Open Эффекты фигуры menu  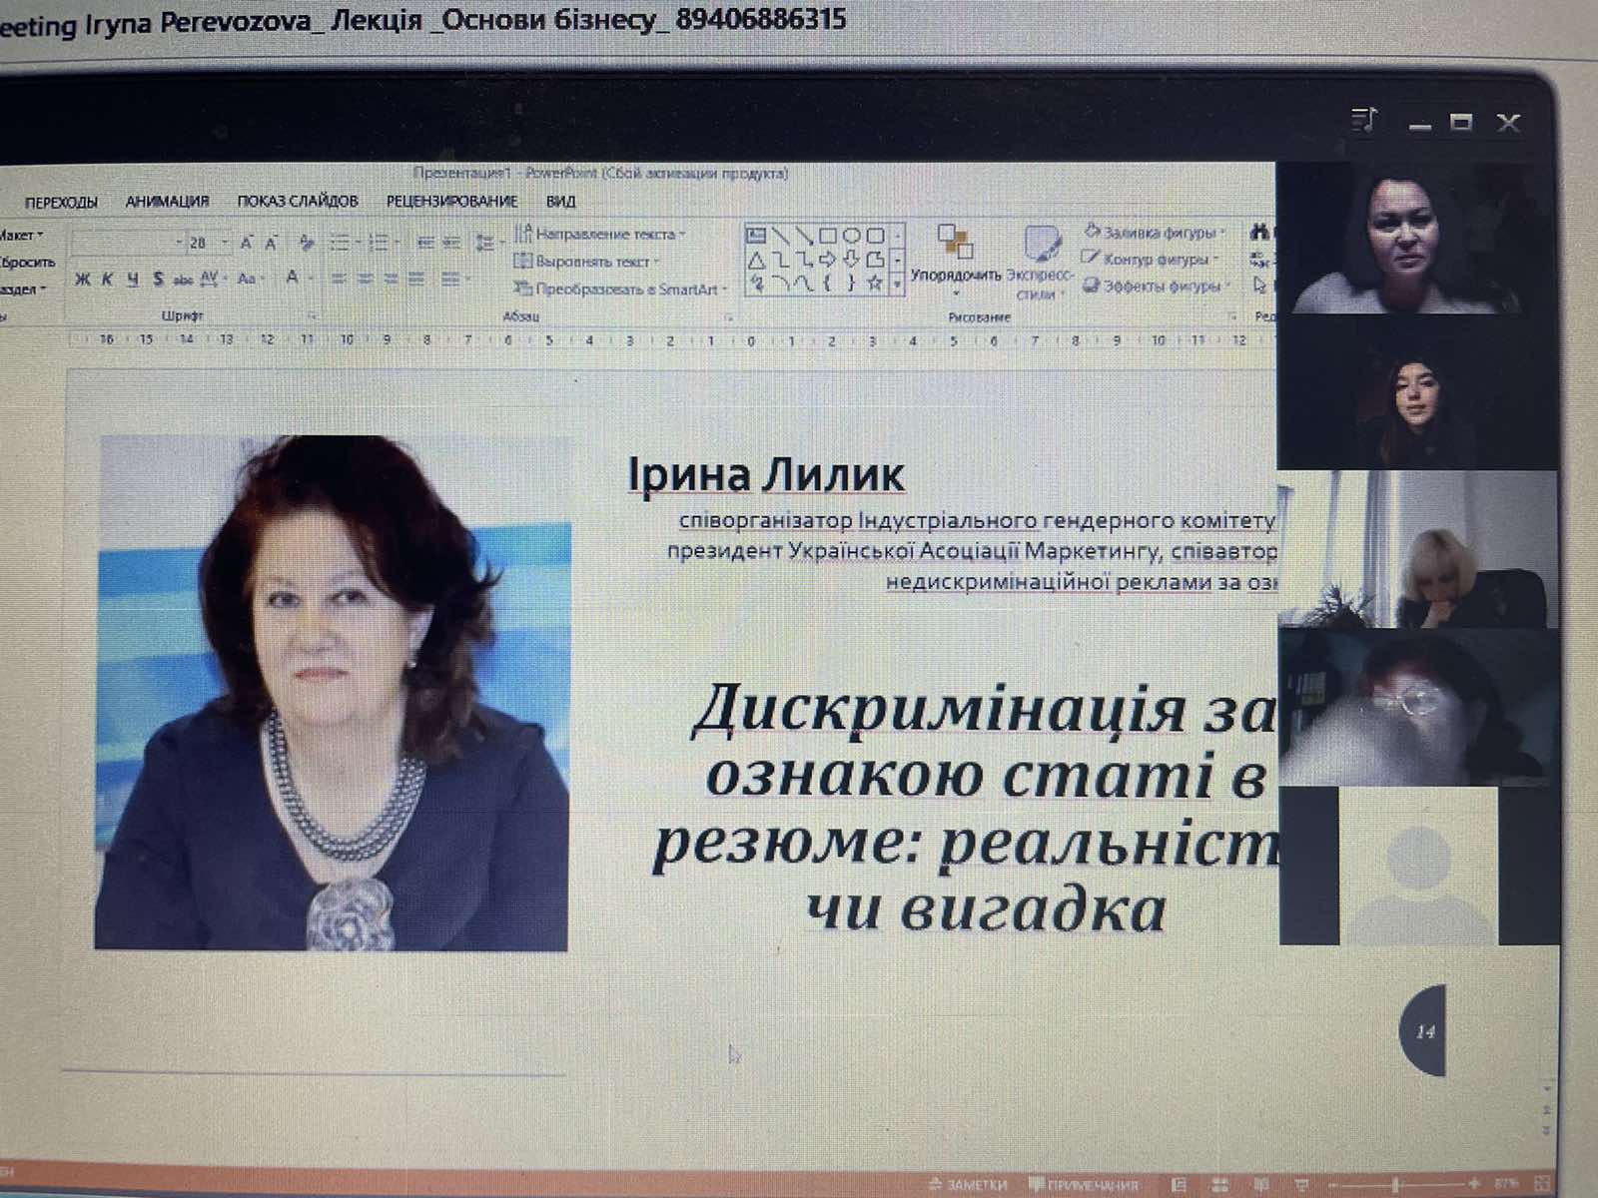click(x=1158, y=286)
